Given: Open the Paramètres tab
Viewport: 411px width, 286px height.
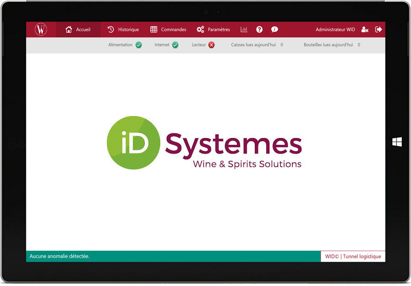Looking at the screenshot, I should [213, 29].
